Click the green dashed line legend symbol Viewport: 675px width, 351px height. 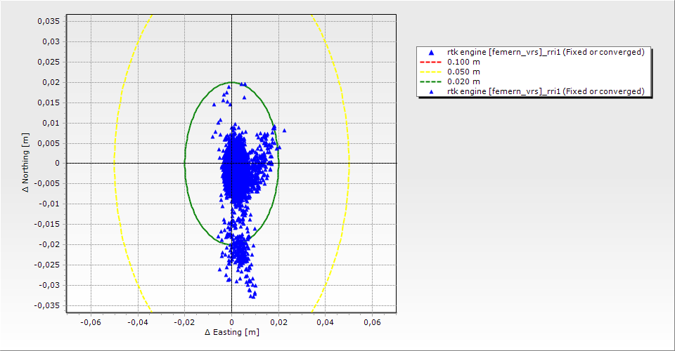pyautogui.click(x=431, y=82)
